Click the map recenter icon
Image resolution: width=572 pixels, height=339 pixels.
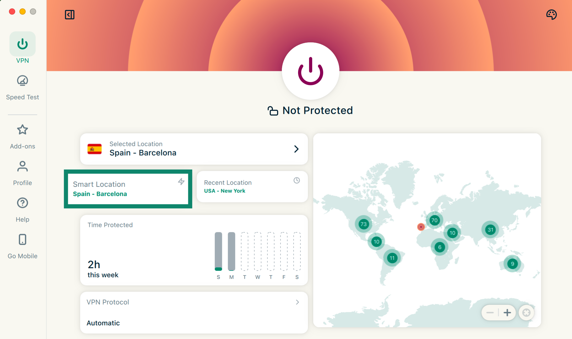[x=526, y=313]
